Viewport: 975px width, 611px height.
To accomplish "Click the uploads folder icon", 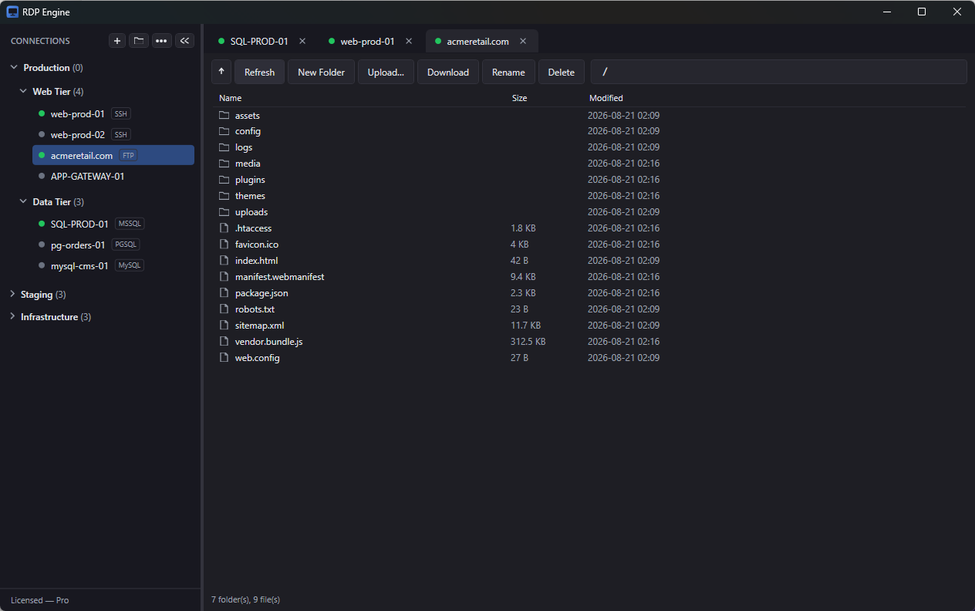I will pos(224,212).
